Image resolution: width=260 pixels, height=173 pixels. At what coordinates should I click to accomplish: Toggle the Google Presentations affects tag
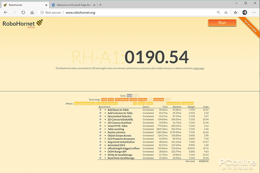[x=107, y=104]
